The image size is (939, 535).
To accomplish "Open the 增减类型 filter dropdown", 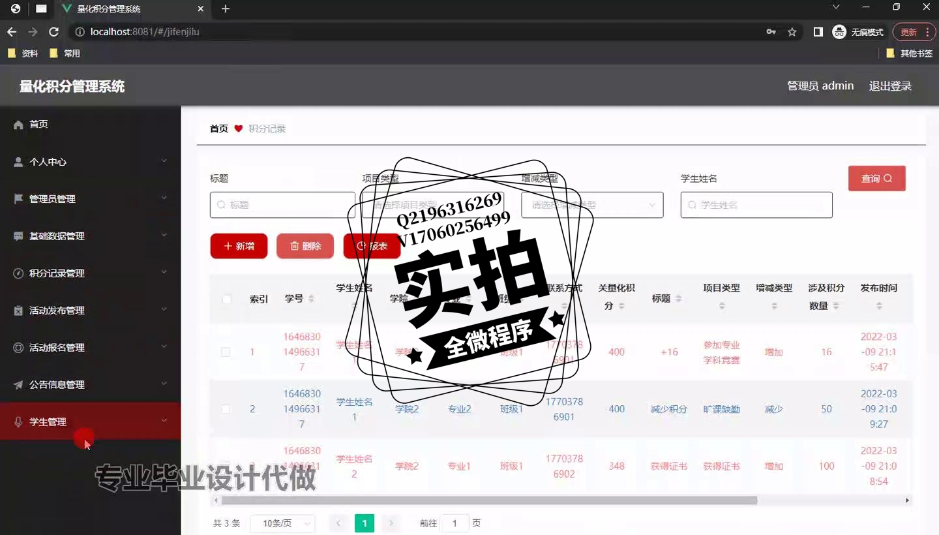I will pos(592,205).
